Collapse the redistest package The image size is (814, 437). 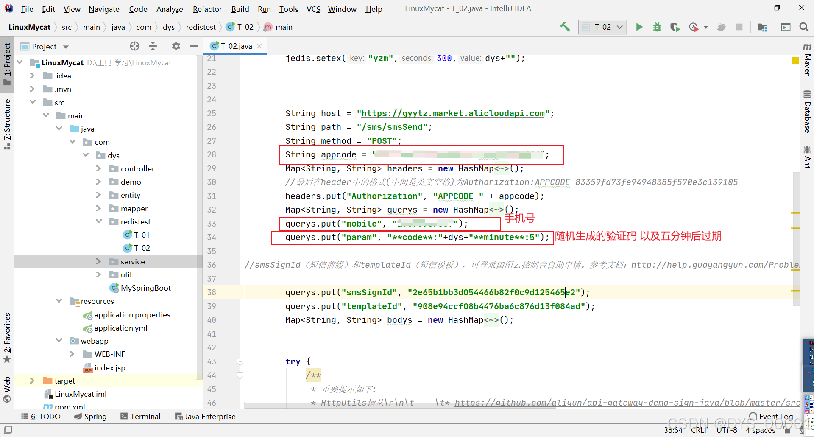[98, 221]
